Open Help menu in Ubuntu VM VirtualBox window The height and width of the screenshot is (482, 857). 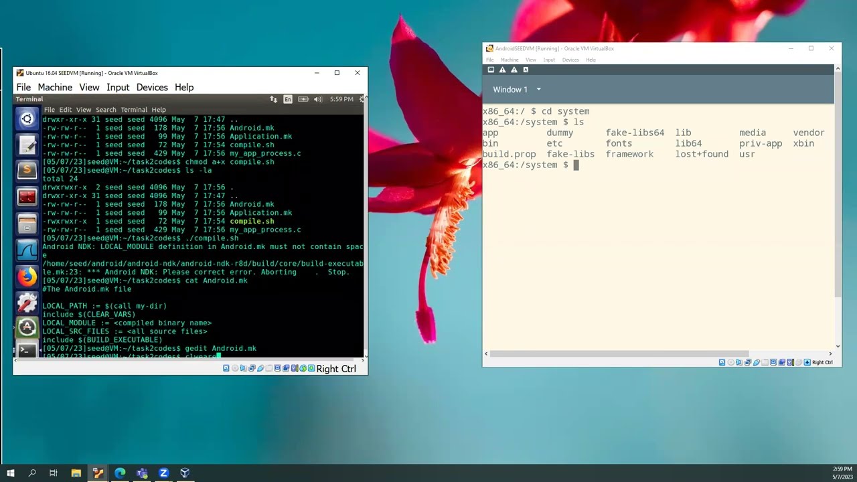184,87
